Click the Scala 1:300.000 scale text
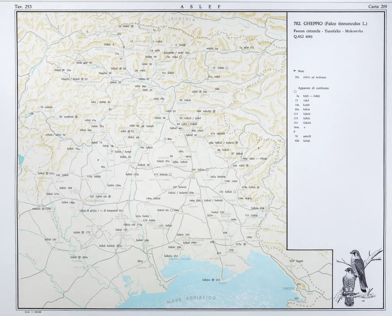 [33, 312]
